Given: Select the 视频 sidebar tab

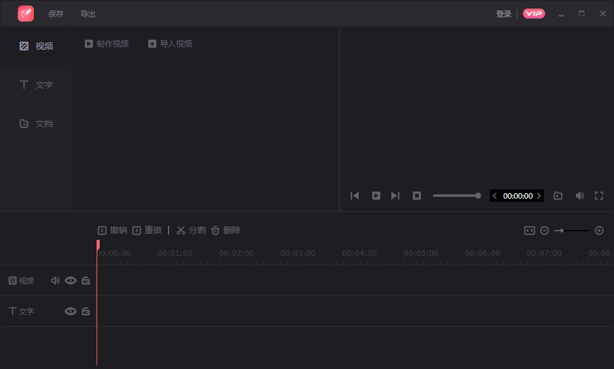Looking at the screenshot, I should [x=36, y=46].
